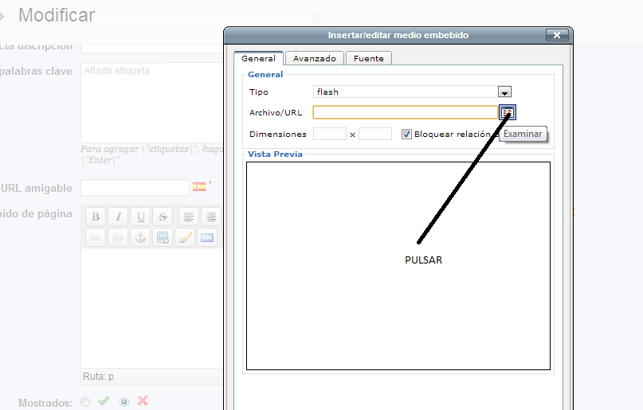The height and width of the screenshot is (410, 643).
Task: Close the Insertar/editar medio embebido dialog
Action: pyautogui.click(x=558, y=35)
